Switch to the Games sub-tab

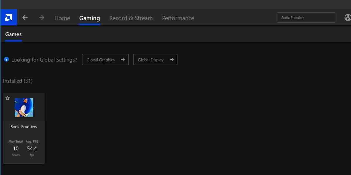(x=13, y=34)
